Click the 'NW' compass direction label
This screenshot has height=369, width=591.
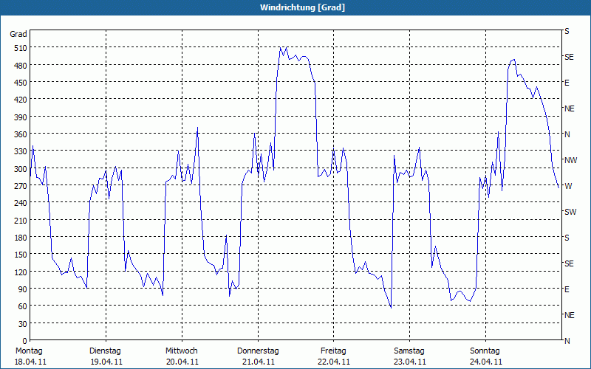[570, 160]
